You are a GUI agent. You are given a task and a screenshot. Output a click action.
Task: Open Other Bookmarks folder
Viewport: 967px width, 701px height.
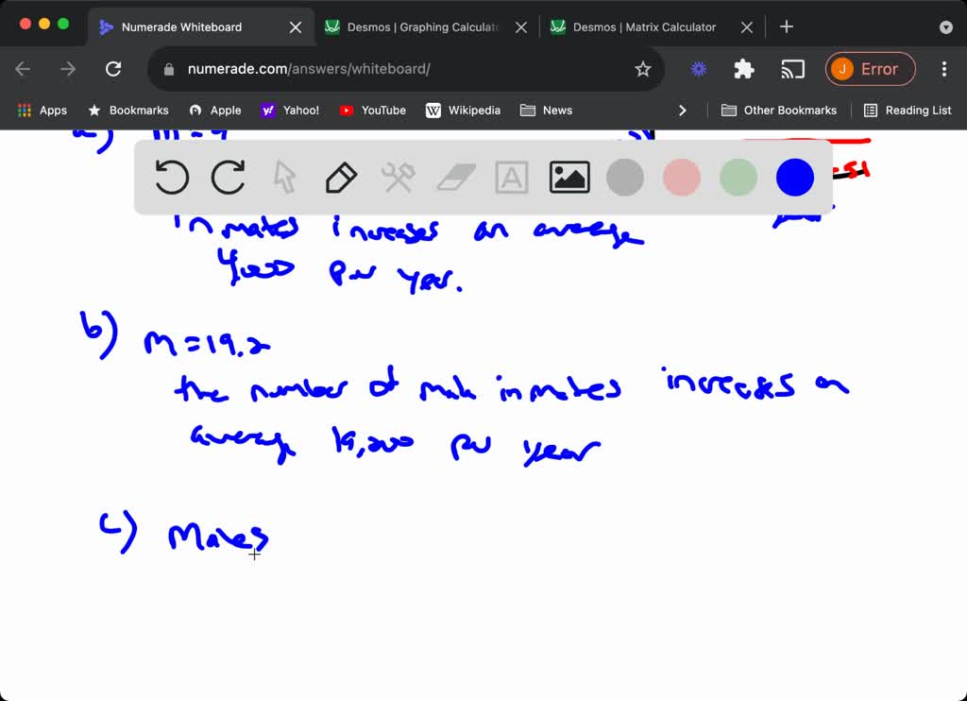(x=779, y=111)
